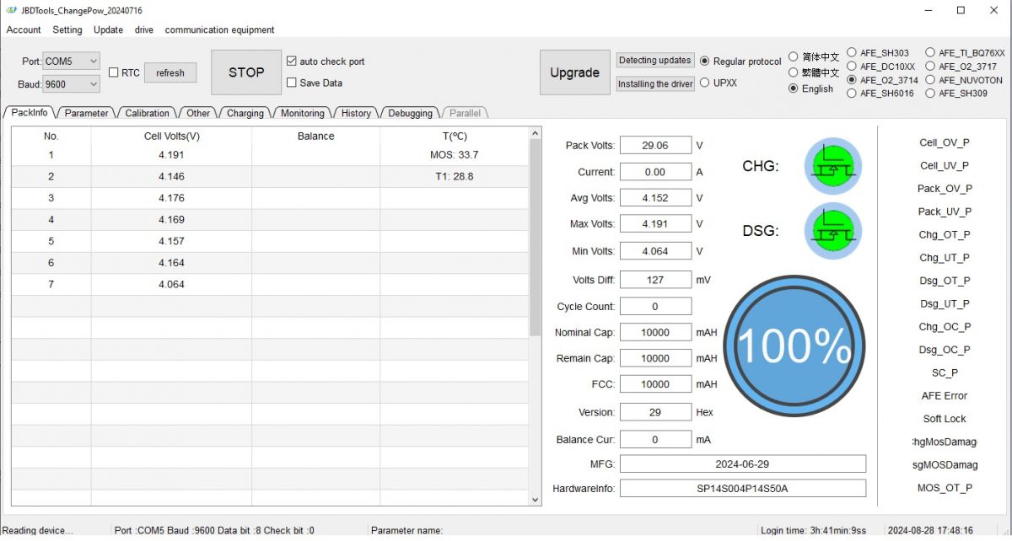Click the JBDTools app icon in title bar
Viewport: 1012px width, 541px height.
11,10
